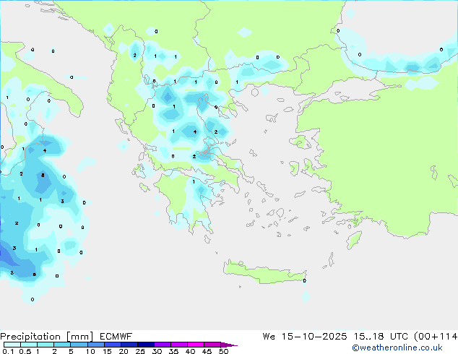
Task: Select the 35–40 mm violet legend swatch
Action: point(179,345)
